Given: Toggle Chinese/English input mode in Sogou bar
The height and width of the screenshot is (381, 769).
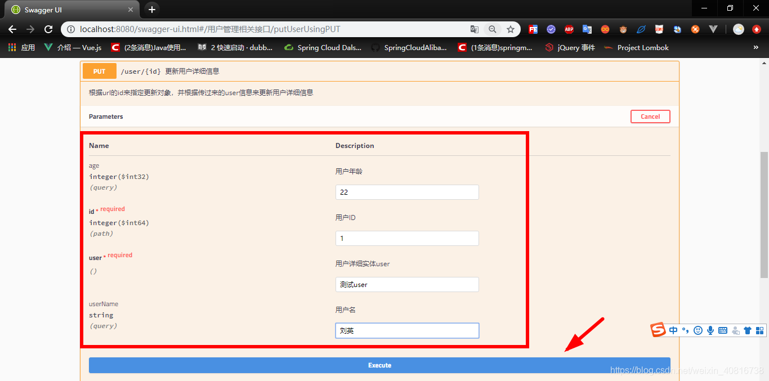Looking at the screenshot, I should [x=673, y=330].
